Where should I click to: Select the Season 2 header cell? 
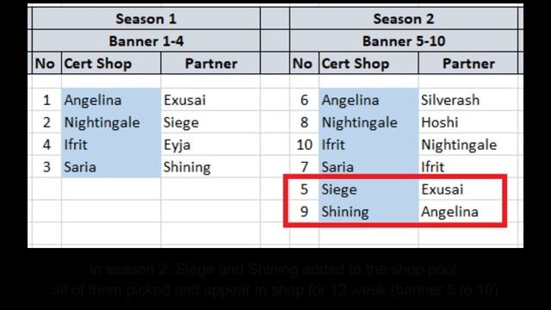coord(404,19)
